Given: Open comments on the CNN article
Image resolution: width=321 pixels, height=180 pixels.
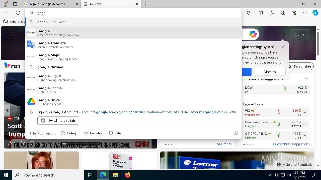Looking at the screenshot, I should (32, 143).
